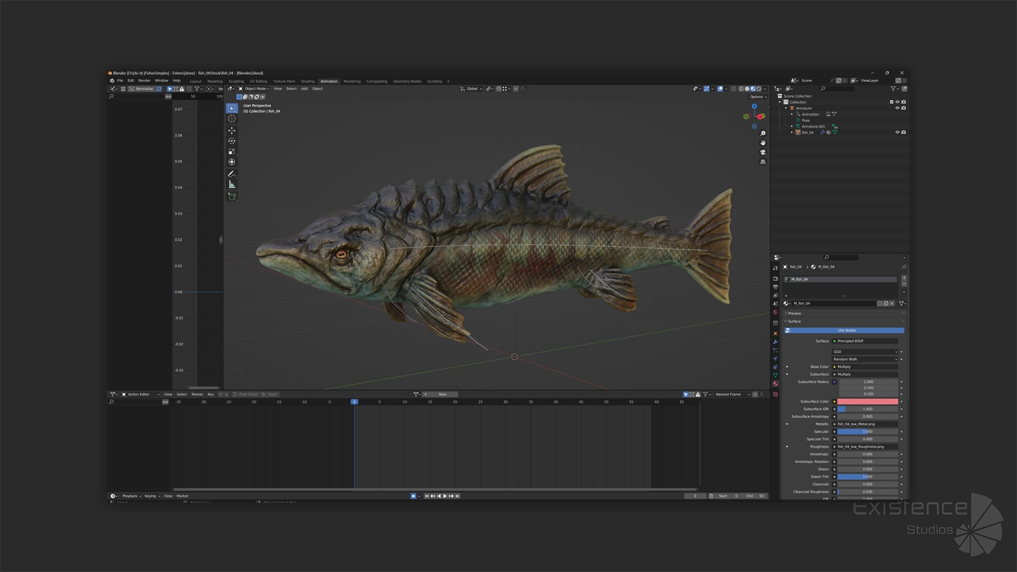
Task: Select the Rotate tool
Action: click(x=231, y=141)
